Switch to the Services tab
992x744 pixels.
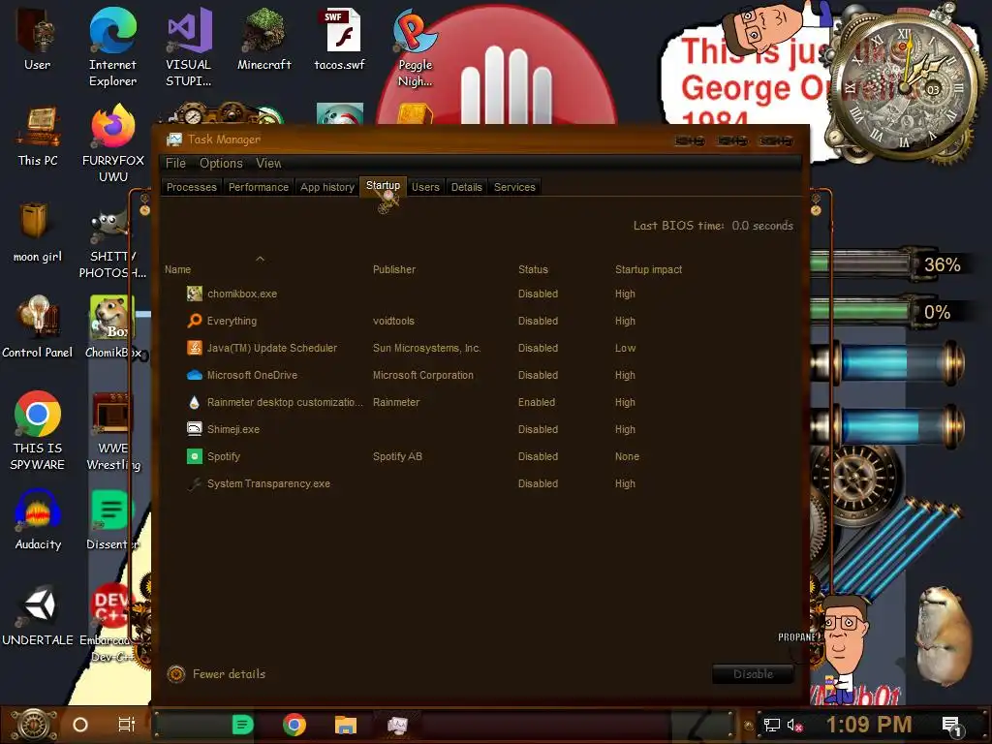click(x=514, y=187)
